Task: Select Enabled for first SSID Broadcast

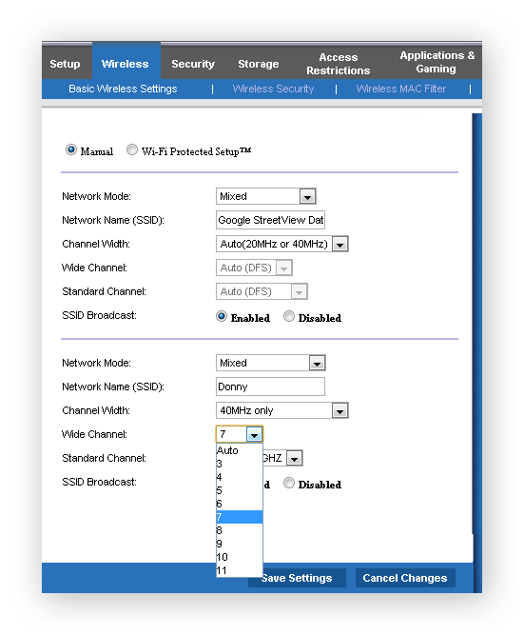Action: tap(222, 316)
